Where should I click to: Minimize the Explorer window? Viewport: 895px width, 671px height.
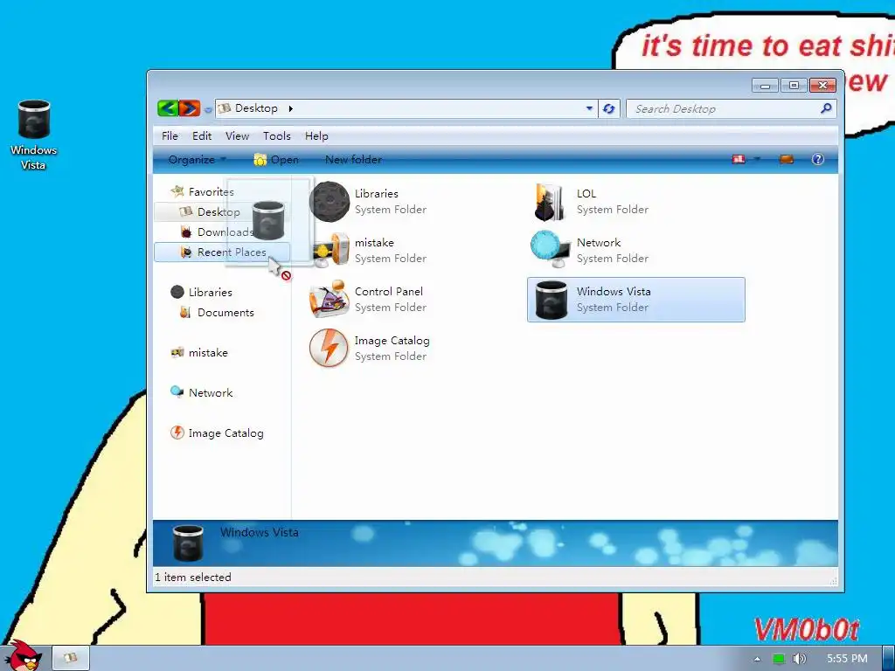765,86
